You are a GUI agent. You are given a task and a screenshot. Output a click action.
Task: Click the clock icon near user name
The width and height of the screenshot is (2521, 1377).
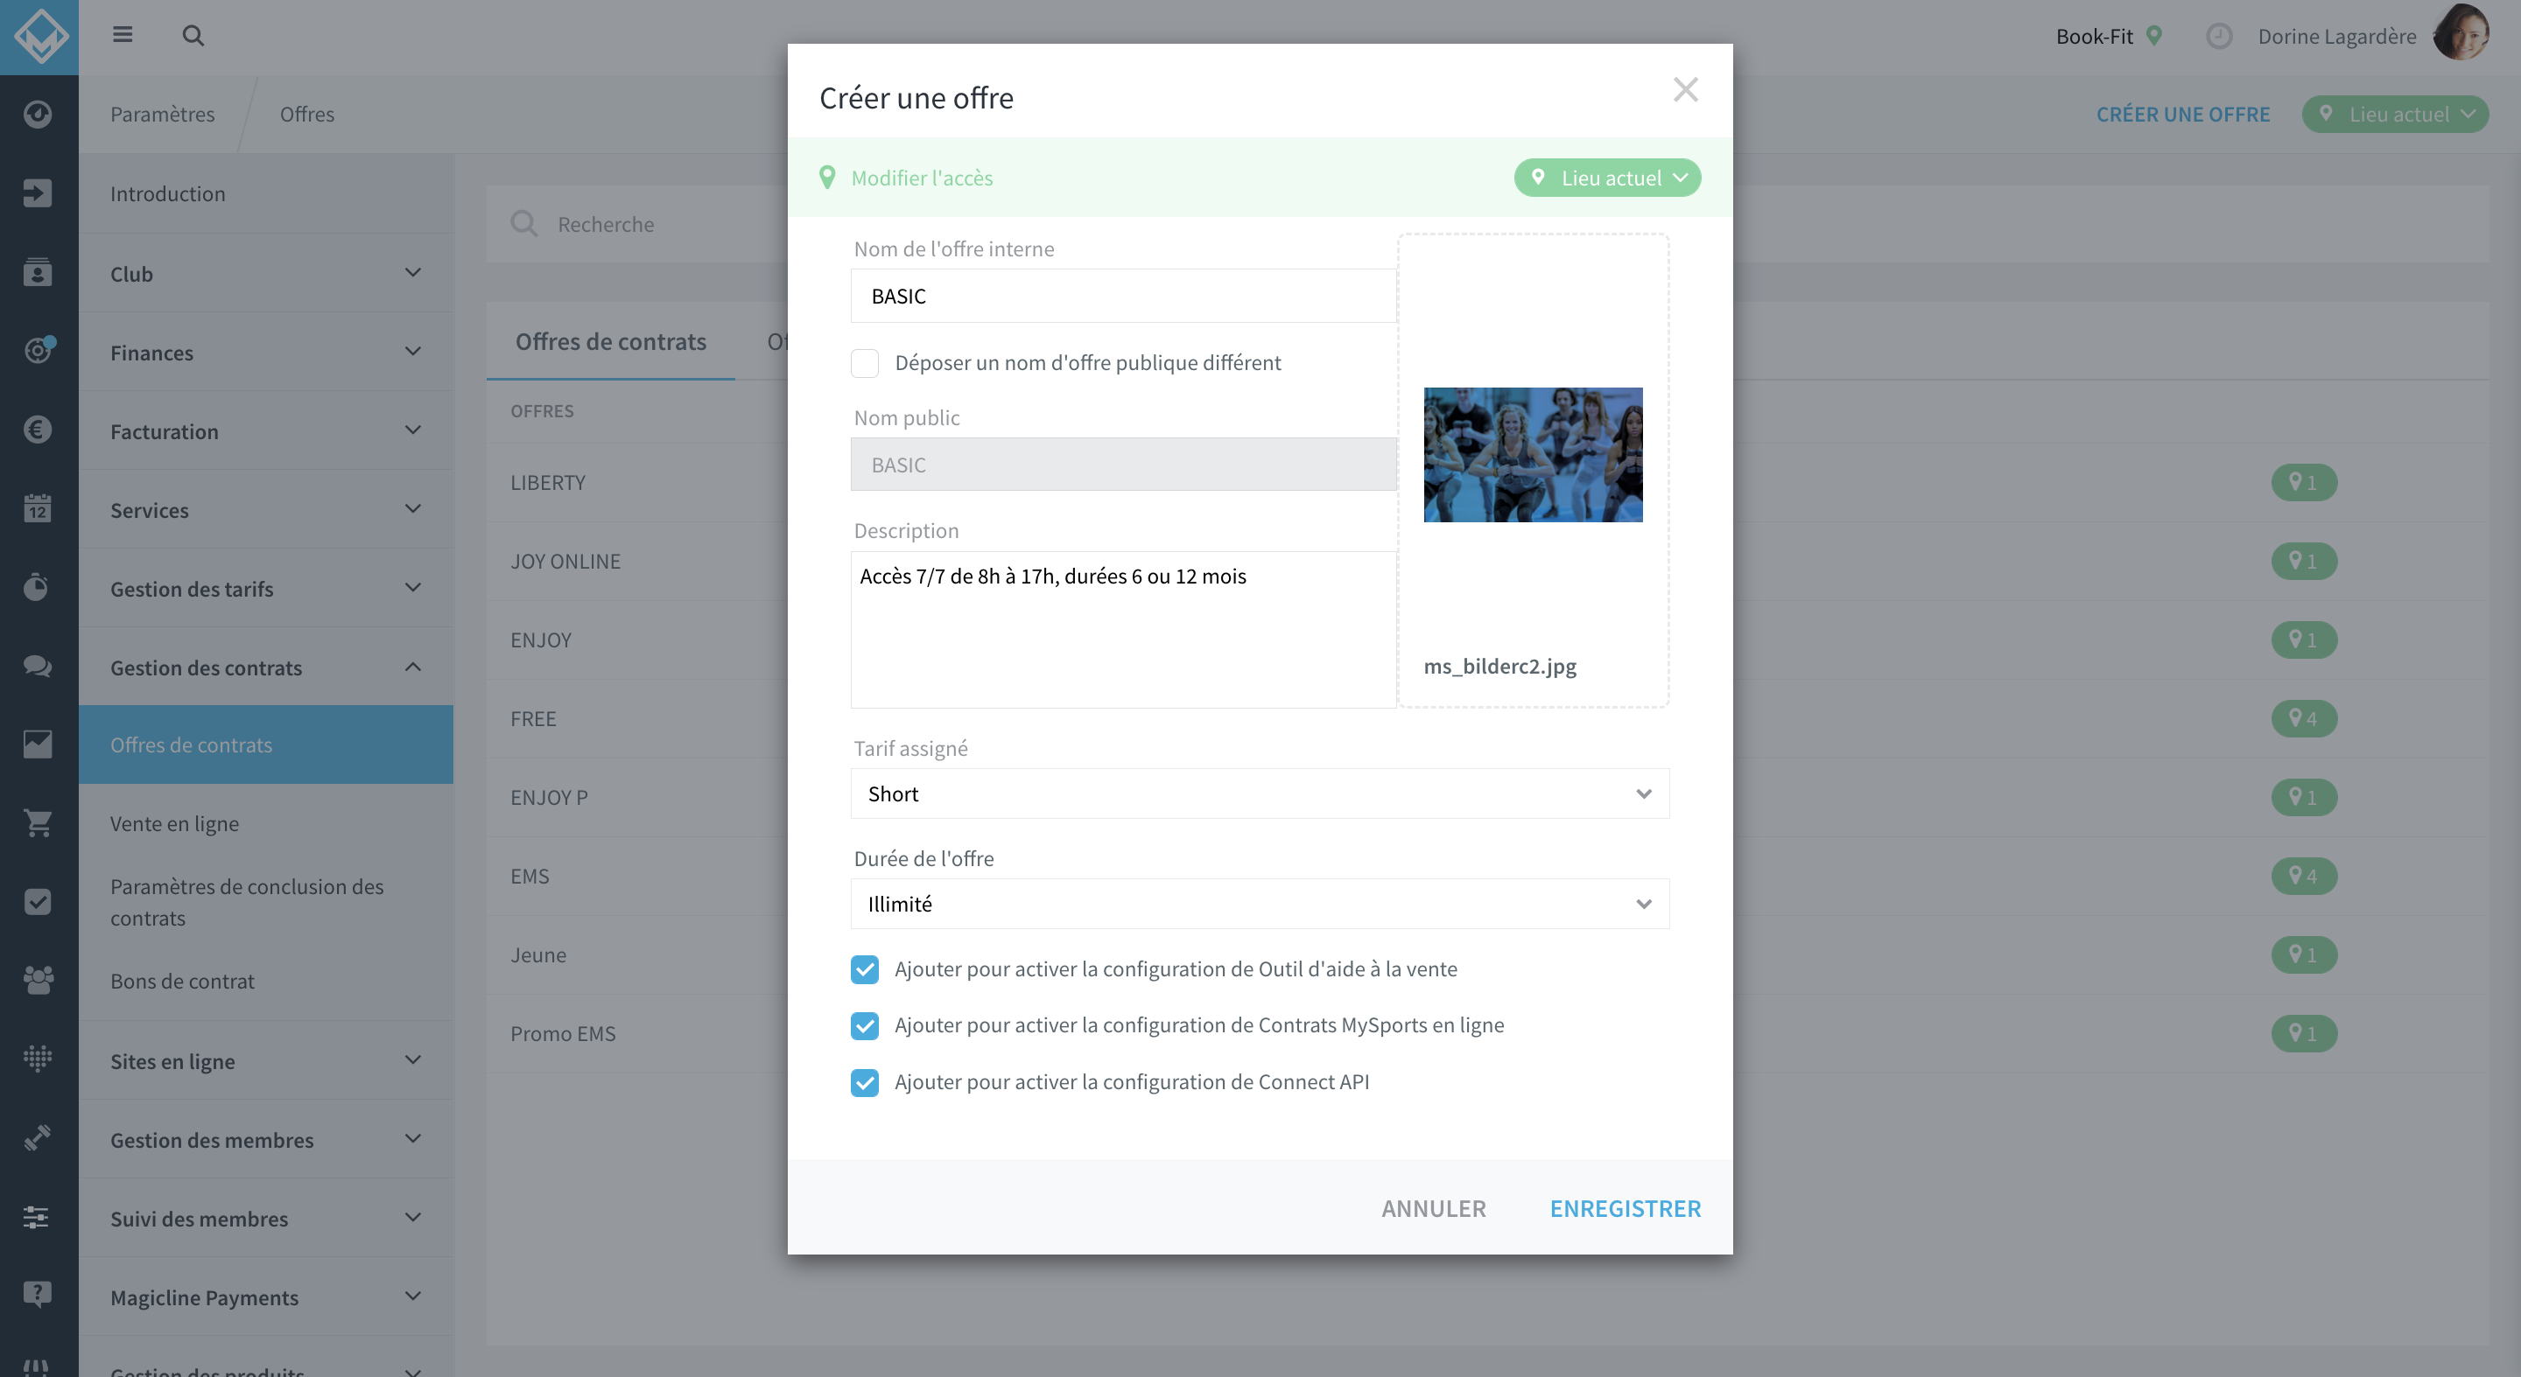coord(2220,36)
